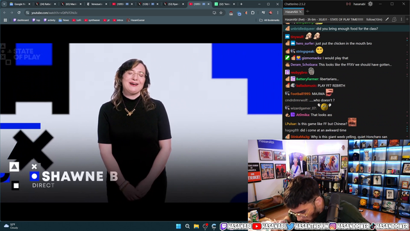Open the Chrome extensions puzzle icon
Viewport: 410px width, 231px height.
point(253,13)
